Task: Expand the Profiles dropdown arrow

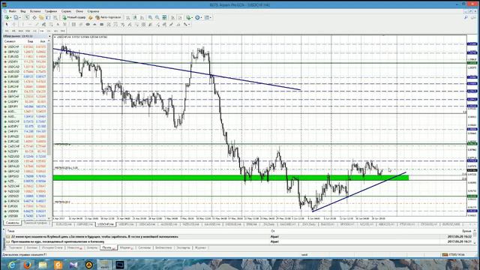Action: pos(20,17)
